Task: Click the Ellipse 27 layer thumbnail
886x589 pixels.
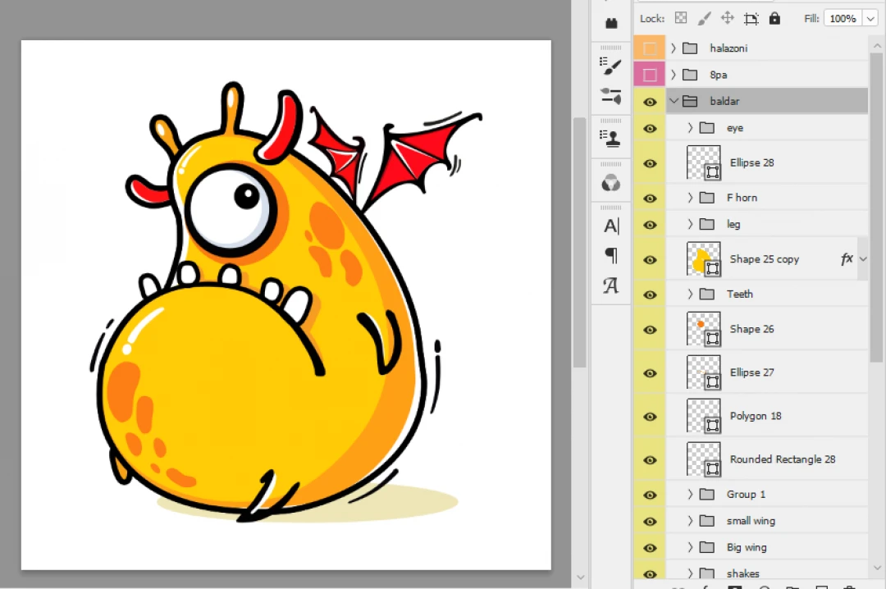Action: [x=703, y=372]
